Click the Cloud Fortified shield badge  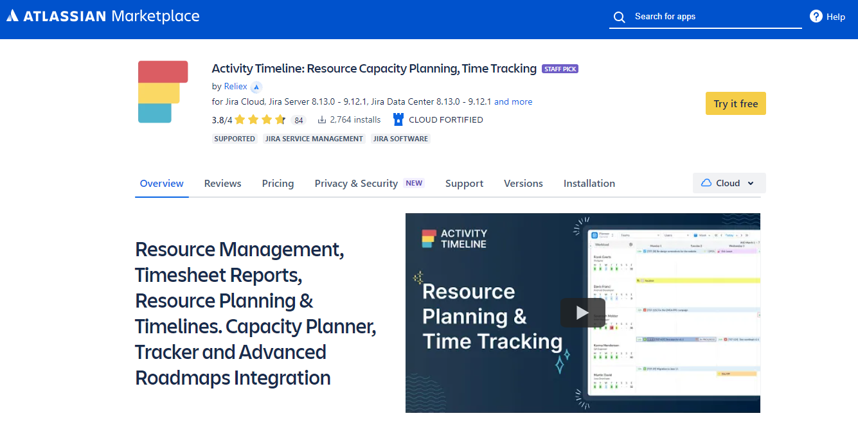click(x=398, y=119)
